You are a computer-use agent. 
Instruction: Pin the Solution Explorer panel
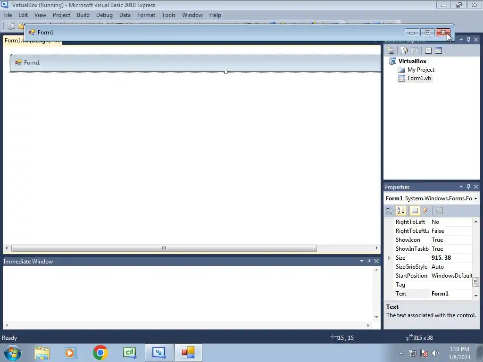tap(468, 40)
